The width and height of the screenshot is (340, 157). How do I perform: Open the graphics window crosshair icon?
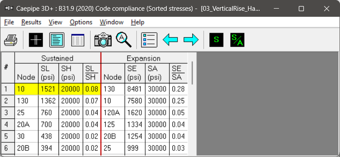coord(36,40)
